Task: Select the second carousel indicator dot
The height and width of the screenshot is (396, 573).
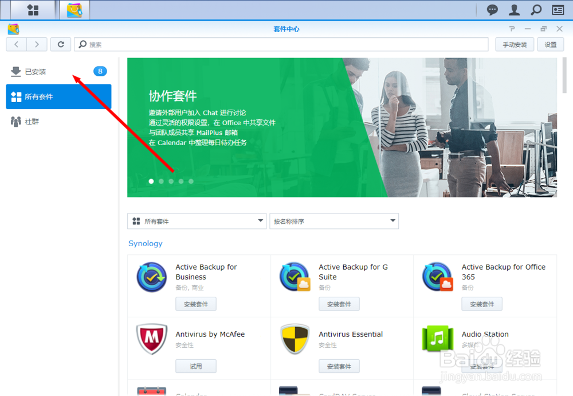Action: pos(161,181)
